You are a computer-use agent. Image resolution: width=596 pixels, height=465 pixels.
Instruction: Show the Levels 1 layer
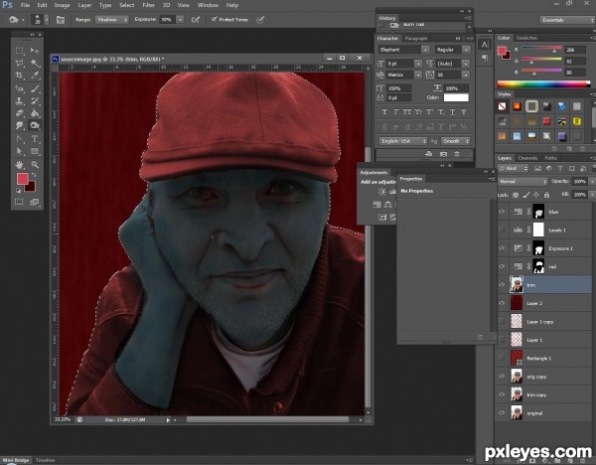(502, 230)
